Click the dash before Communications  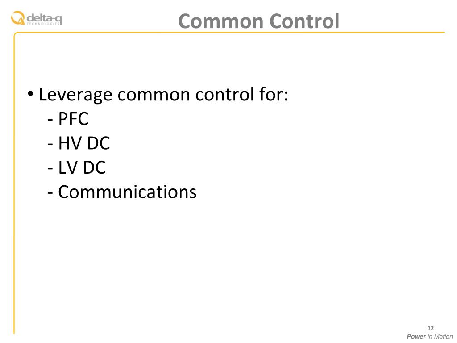50,193
